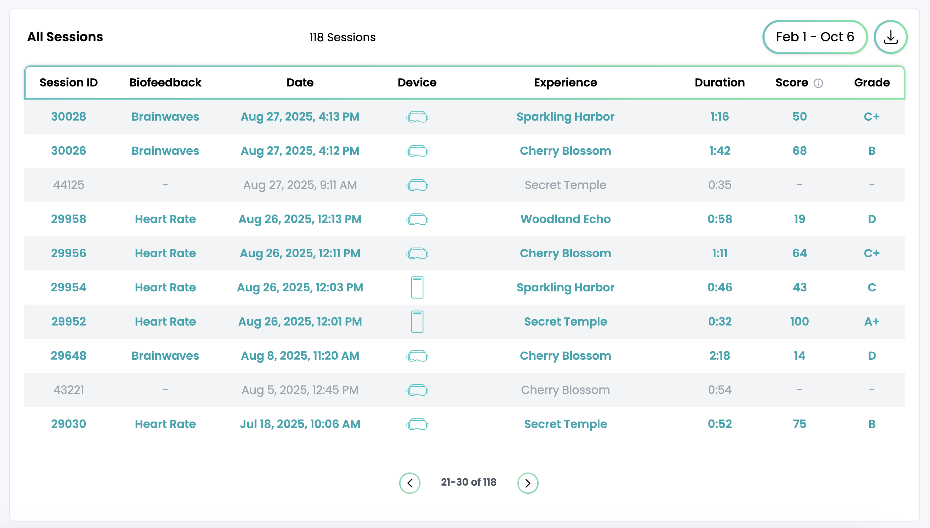Open the Feb 1 - Oct 6 date range picker
Screen dimensions: 930x528
point(814,37)
